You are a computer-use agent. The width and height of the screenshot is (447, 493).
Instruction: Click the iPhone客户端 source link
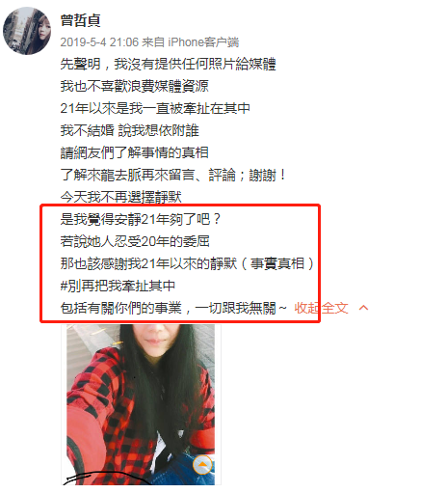[x=203, y=42]
